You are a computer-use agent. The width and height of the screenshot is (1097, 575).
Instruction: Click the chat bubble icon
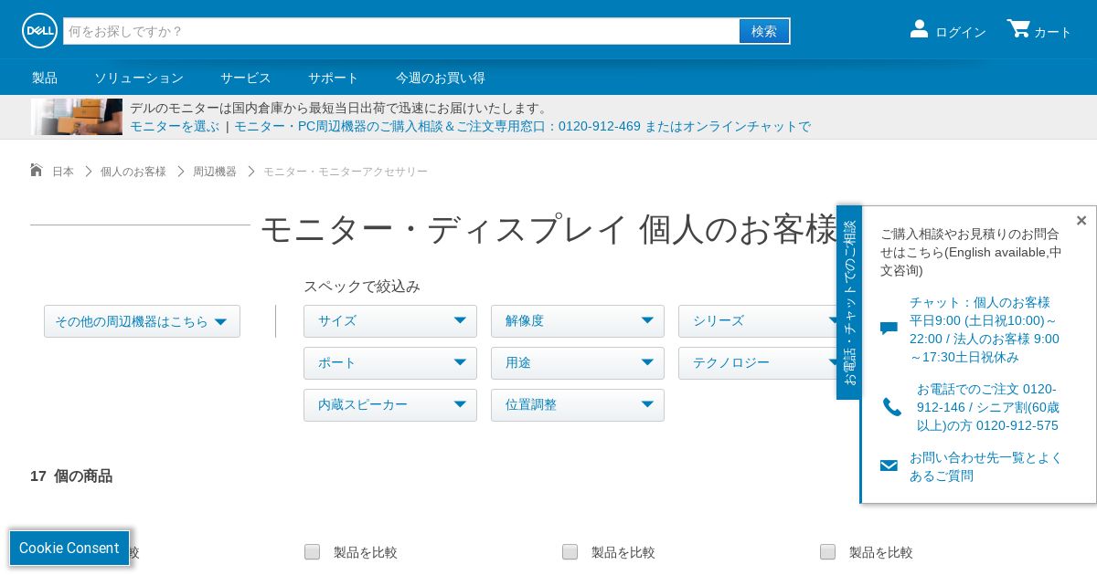[889, 329]
